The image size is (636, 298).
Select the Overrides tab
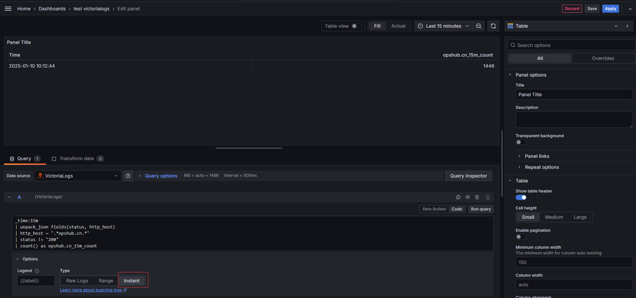point(603,58)
